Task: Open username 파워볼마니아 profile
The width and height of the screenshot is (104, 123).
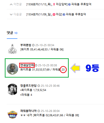Action: [28, 111]
